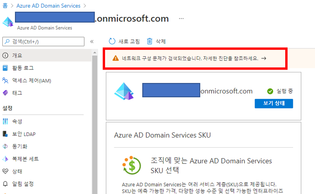315x194 pixels.
Task: Click the 새로 고침 refresh icon
Action: pos(112,41)
